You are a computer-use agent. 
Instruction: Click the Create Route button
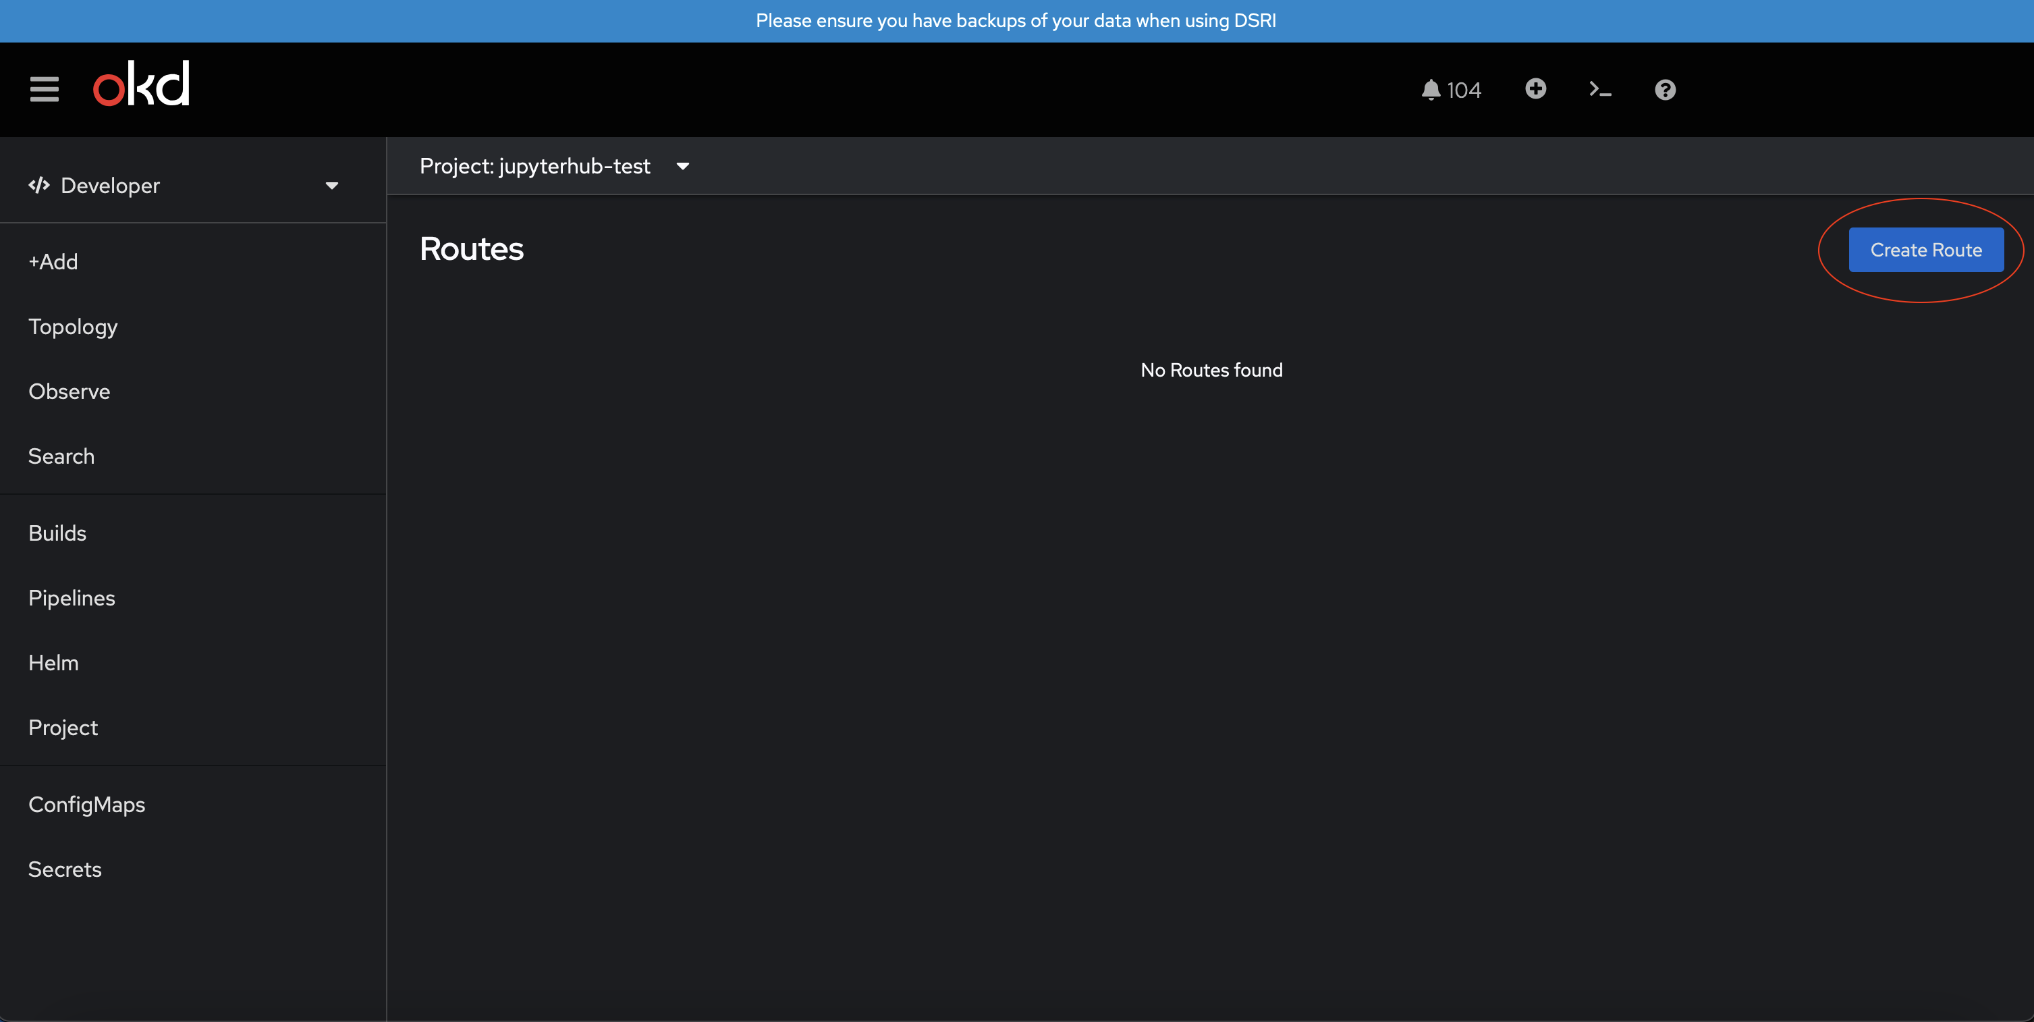coord(1925,250)
